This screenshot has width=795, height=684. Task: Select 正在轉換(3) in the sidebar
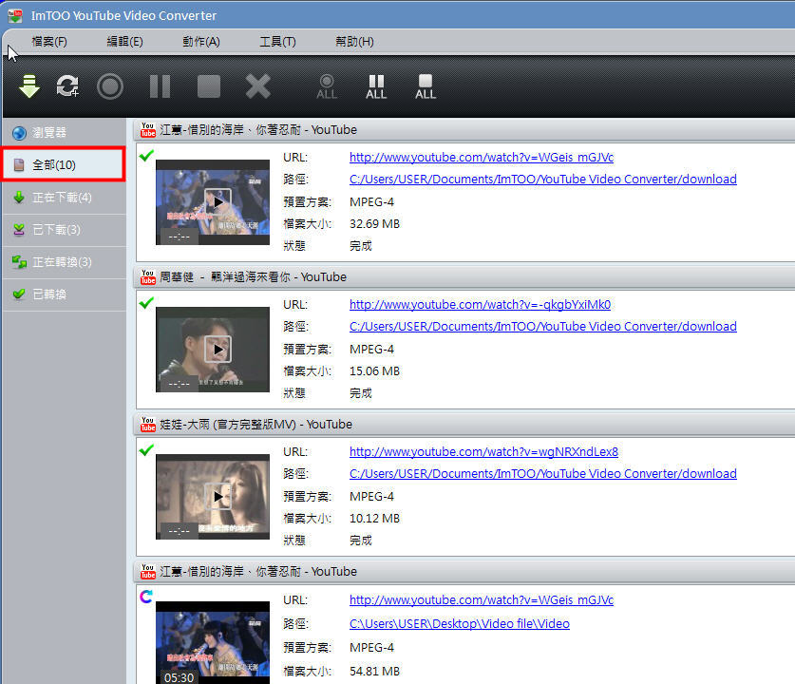[x=62, y=262]
